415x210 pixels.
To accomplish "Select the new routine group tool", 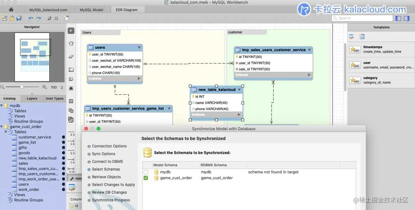I will click(71, 120).
